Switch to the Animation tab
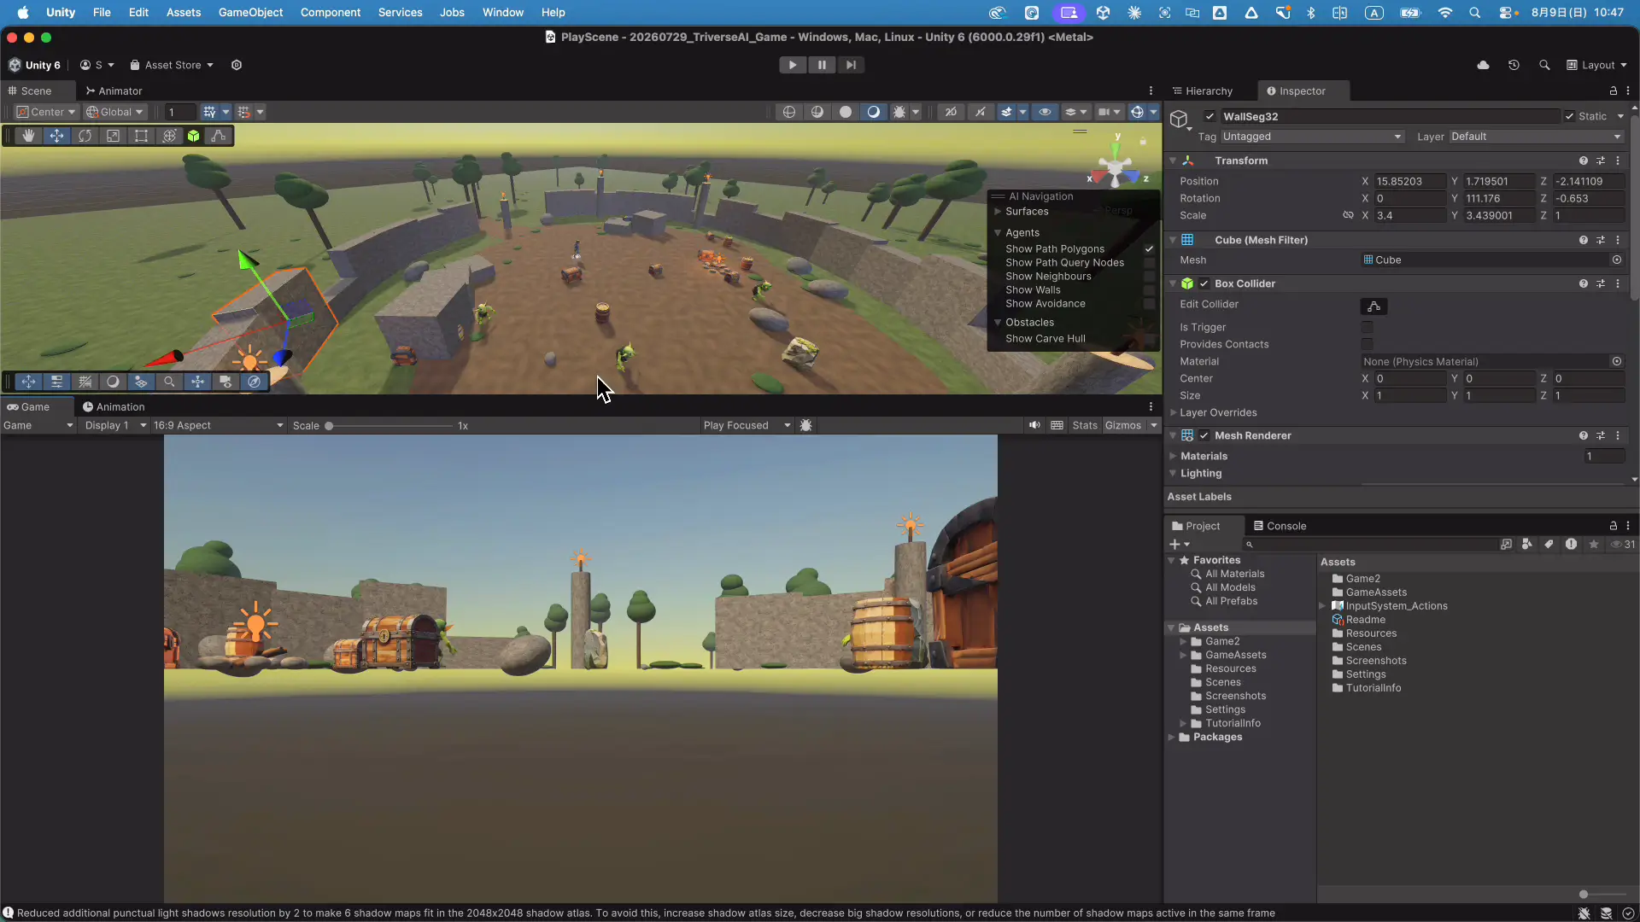This screenshot has width=1640, height=922. click(x=114, y=406)
